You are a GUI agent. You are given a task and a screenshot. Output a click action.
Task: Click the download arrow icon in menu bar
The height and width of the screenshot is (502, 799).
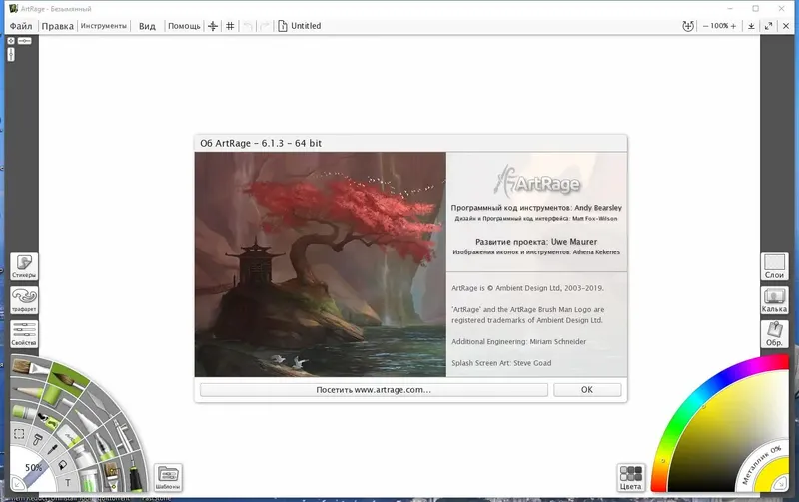(x=751, y=26)
